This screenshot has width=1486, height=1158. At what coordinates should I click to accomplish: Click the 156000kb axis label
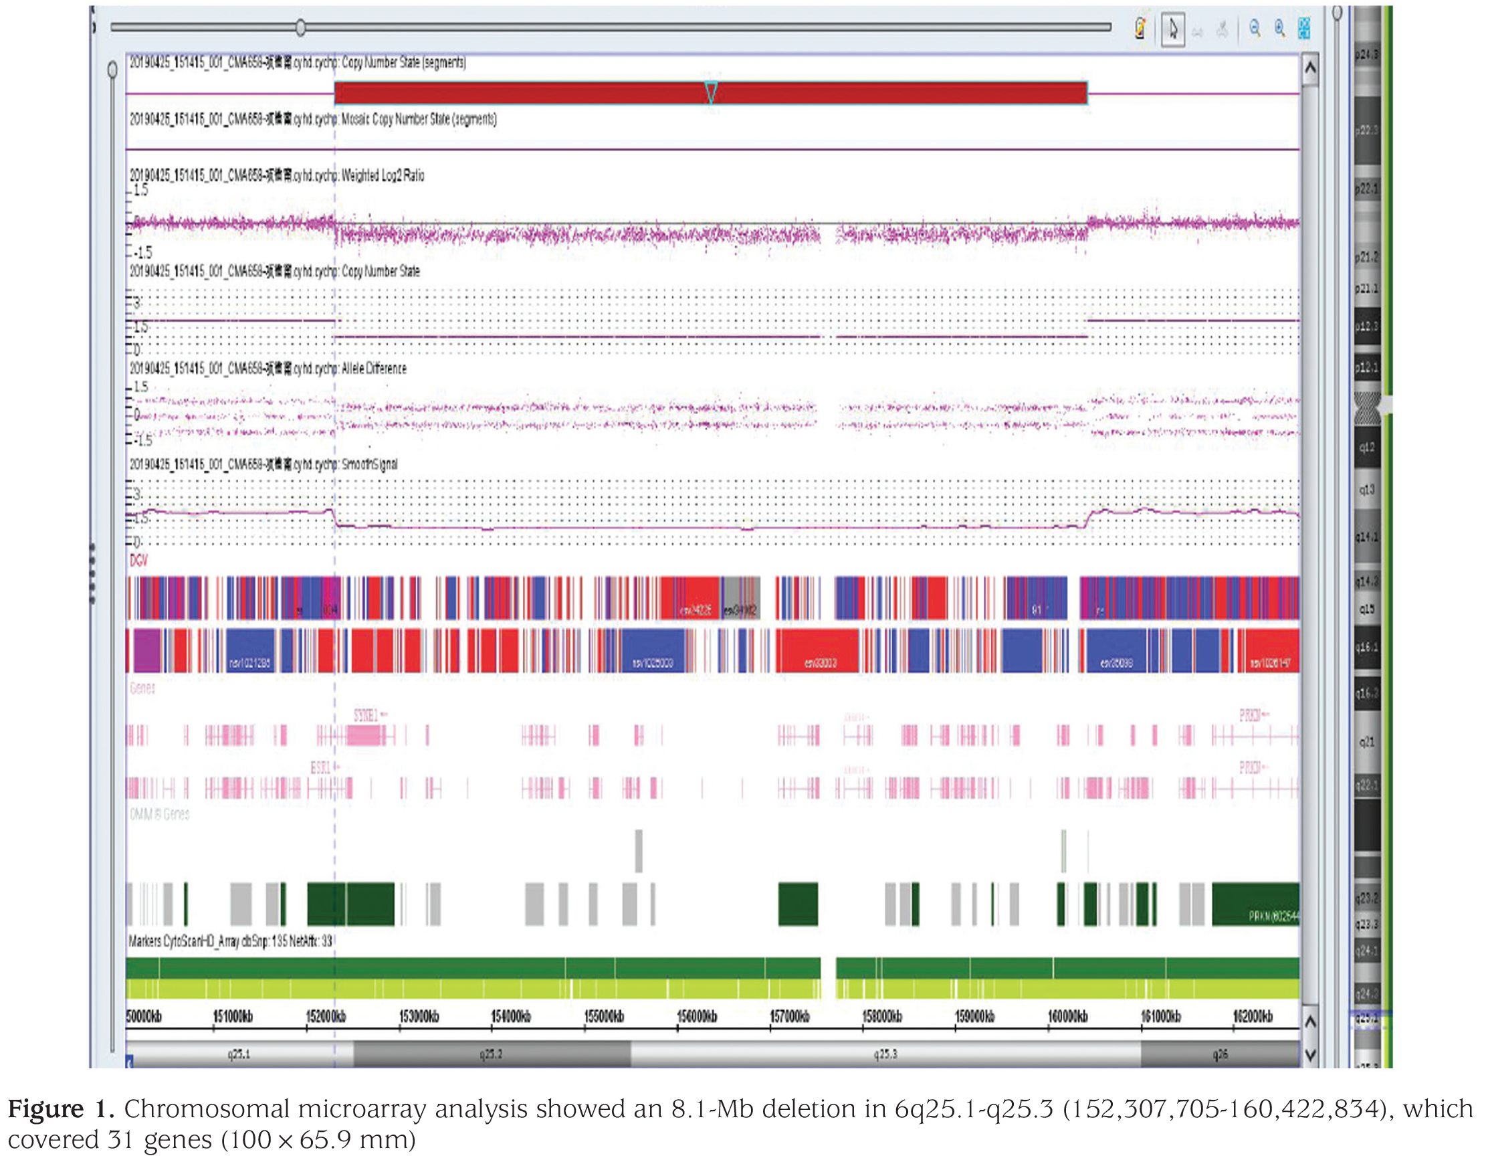pos(696,1016)
